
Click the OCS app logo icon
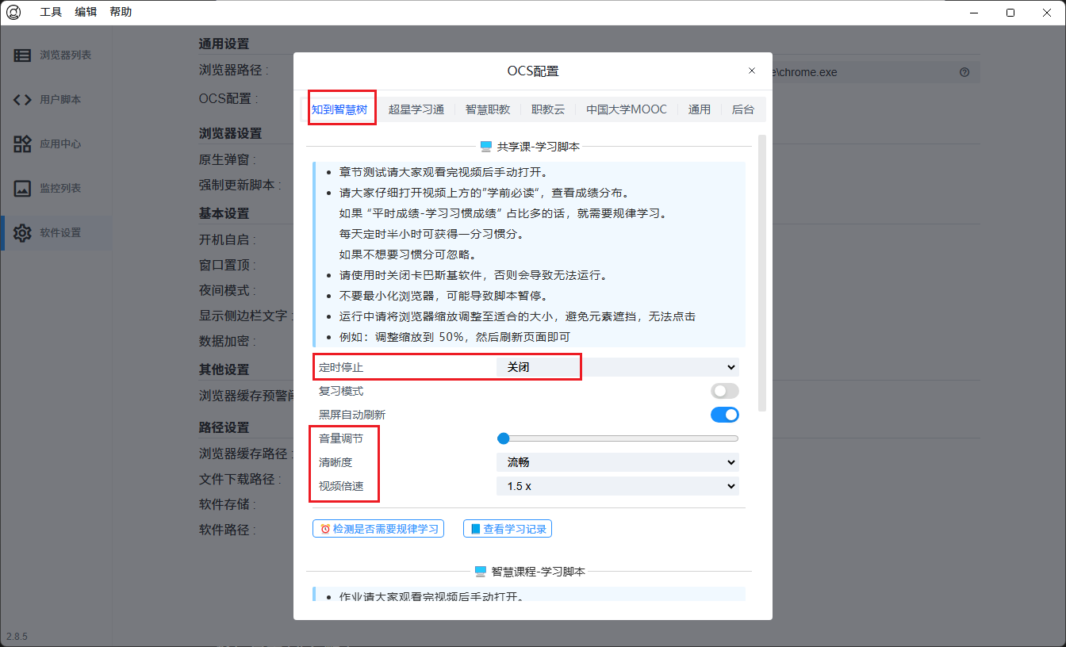point(13,13)
